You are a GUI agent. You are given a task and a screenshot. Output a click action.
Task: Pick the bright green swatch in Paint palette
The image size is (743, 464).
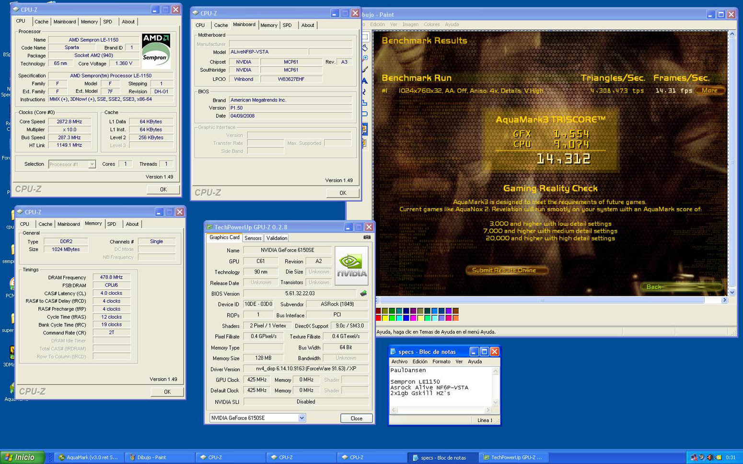coord(392,318)
